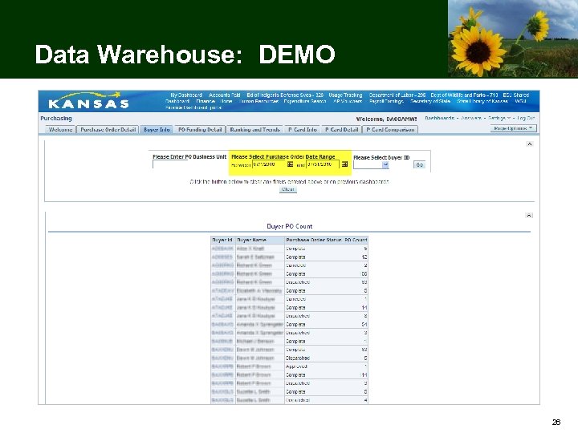Open Department of Labor - 296 link
Screen dimensions: 578x433
[x=397, y=95]
